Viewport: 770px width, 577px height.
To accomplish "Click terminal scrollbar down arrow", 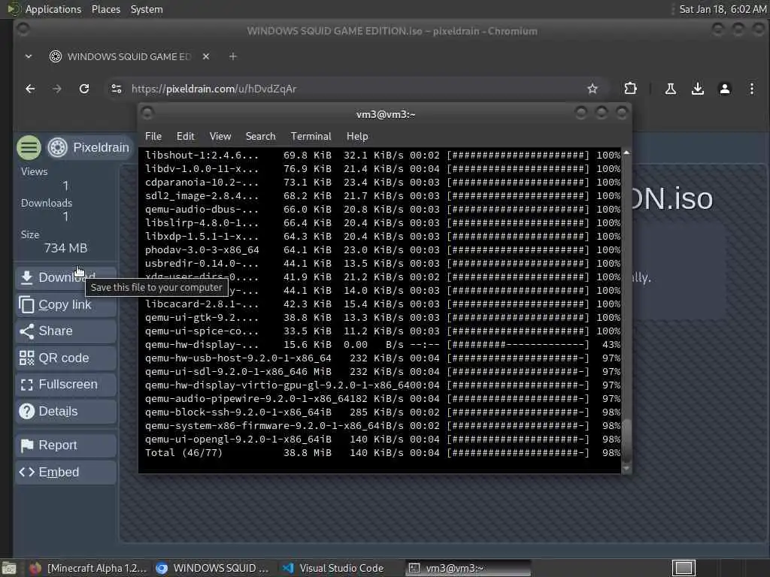I will (626, 469).
